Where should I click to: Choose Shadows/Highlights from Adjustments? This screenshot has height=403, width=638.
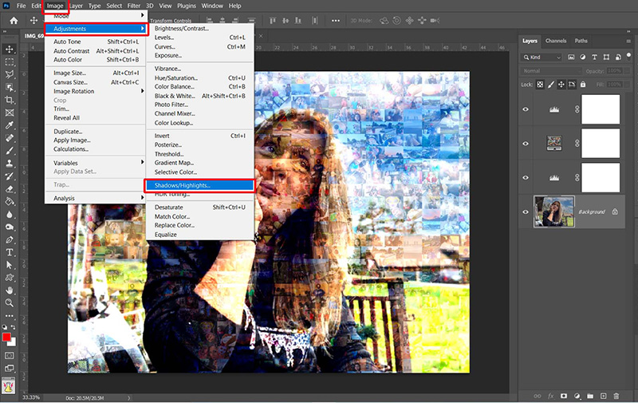pos(200,185)
